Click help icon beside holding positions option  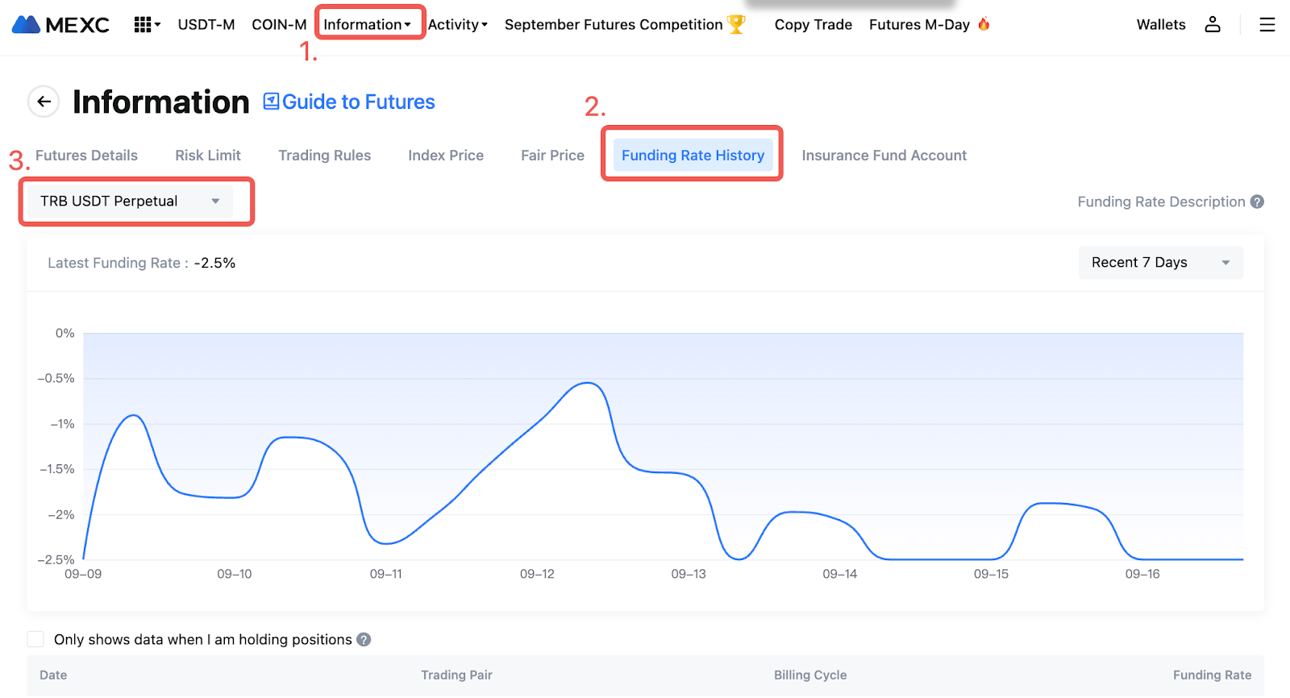pos(364,639)
